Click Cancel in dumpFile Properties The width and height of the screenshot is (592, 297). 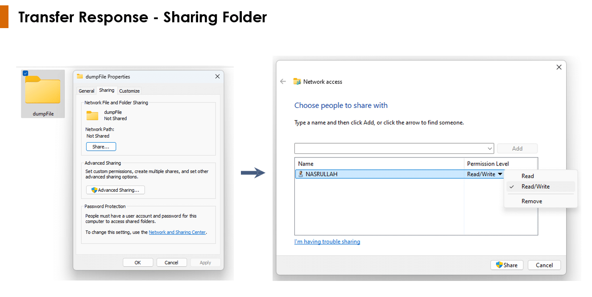pos(171,263)
